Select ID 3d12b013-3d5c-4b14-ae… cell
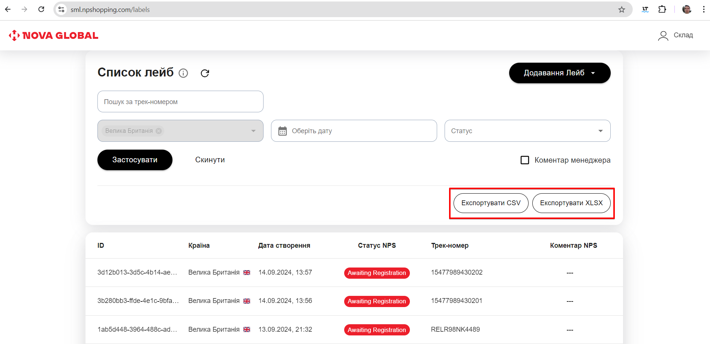The image size is (710, 344). click(x=137, y=272)
